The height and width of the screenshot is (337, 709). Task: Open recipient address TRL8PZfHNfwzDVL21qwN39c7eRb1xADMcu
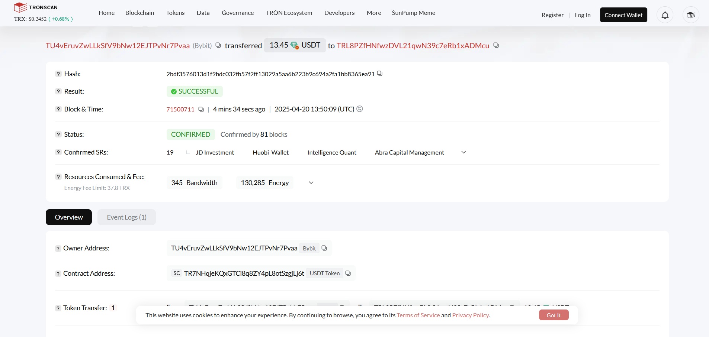[413, 46]
